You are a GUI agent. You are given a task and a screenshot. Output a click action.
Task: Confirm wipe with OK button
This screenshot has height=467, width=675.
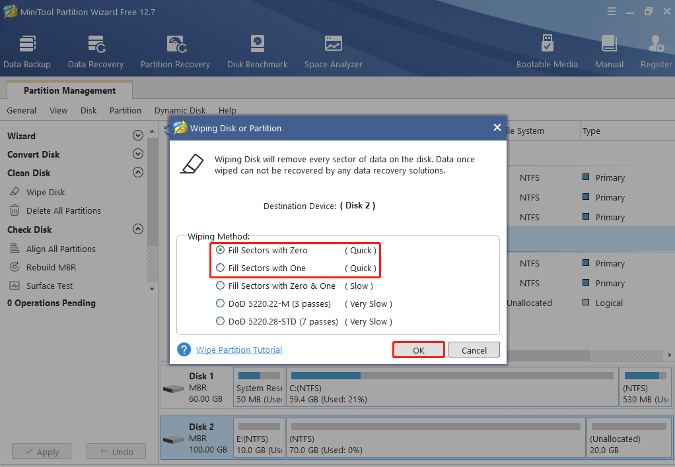point(419,350)
